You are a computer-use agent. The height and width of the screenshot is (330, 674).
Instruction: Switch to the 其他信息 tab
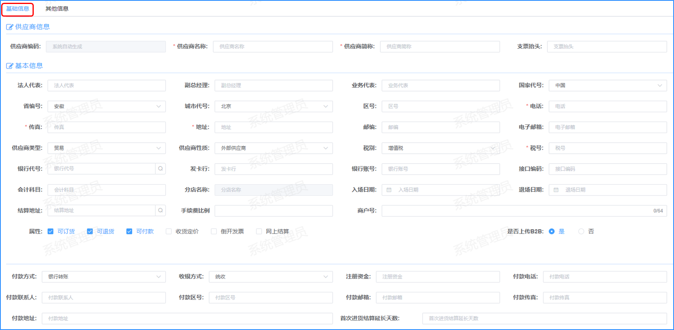tap(57, 9)
